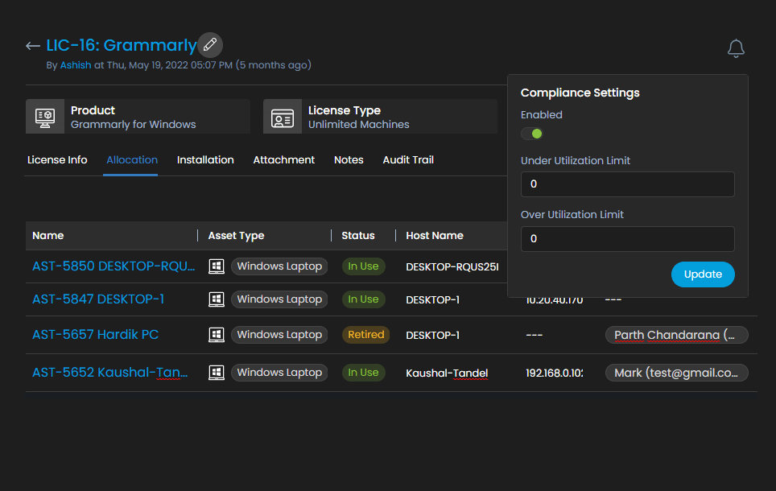
Task: Click the Host Name column header
Action: (x=435, y=236)
